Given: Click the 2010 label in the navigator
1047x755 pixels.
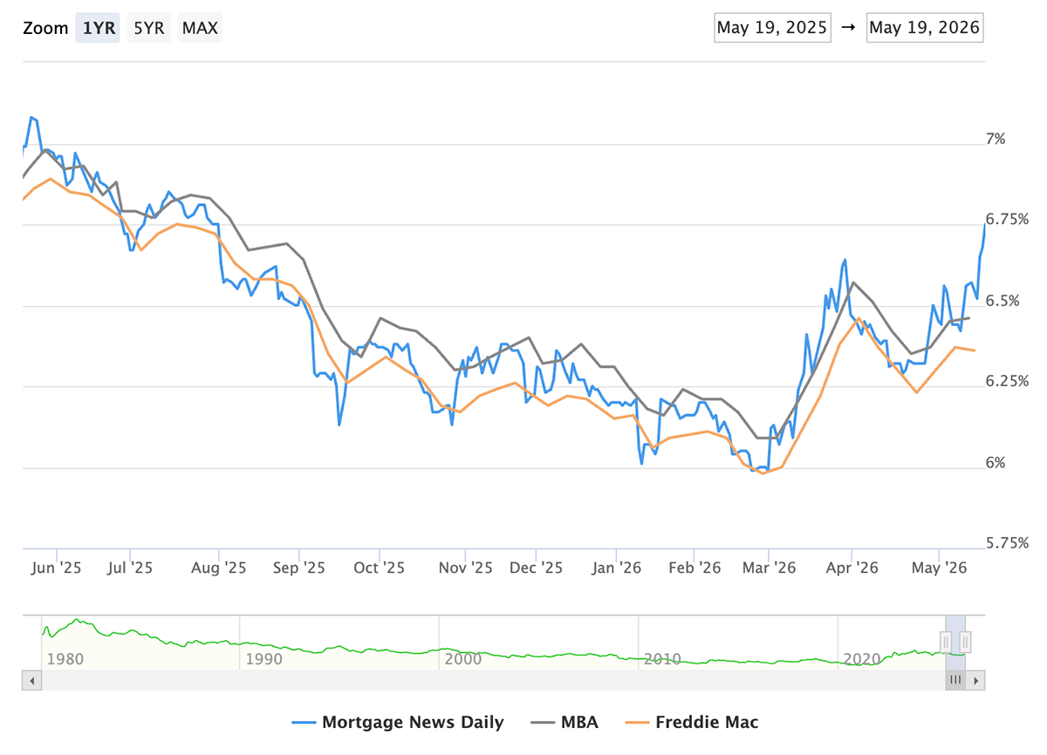Looking at the screenshot, I should pyautogui.click(x=662, y=659).
